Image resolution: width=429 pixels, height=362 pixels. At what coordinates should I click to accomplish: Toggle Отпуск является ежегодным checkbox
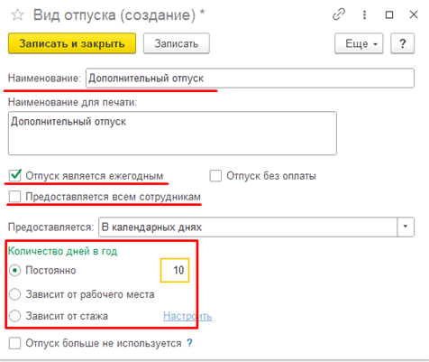[x=14, y=175]
